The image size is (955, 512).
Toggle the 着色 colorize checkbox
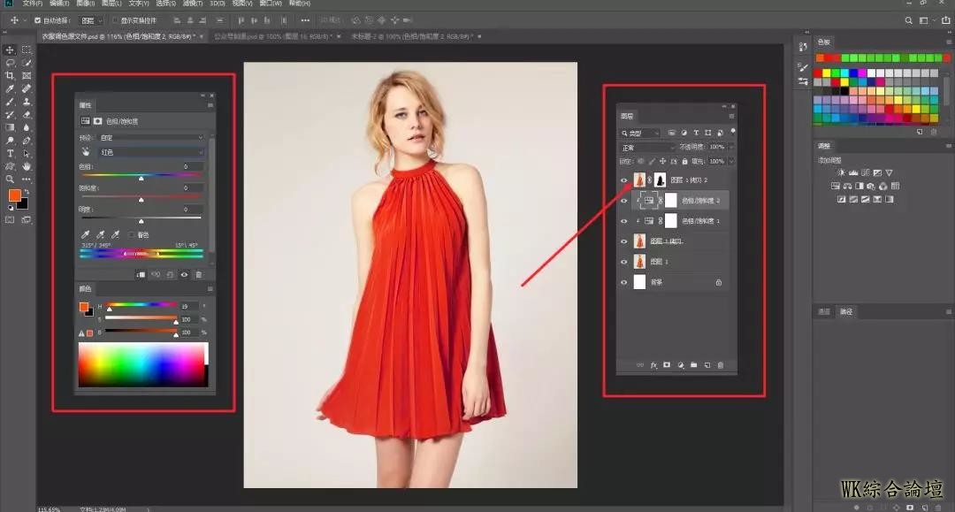coord(133,234)
